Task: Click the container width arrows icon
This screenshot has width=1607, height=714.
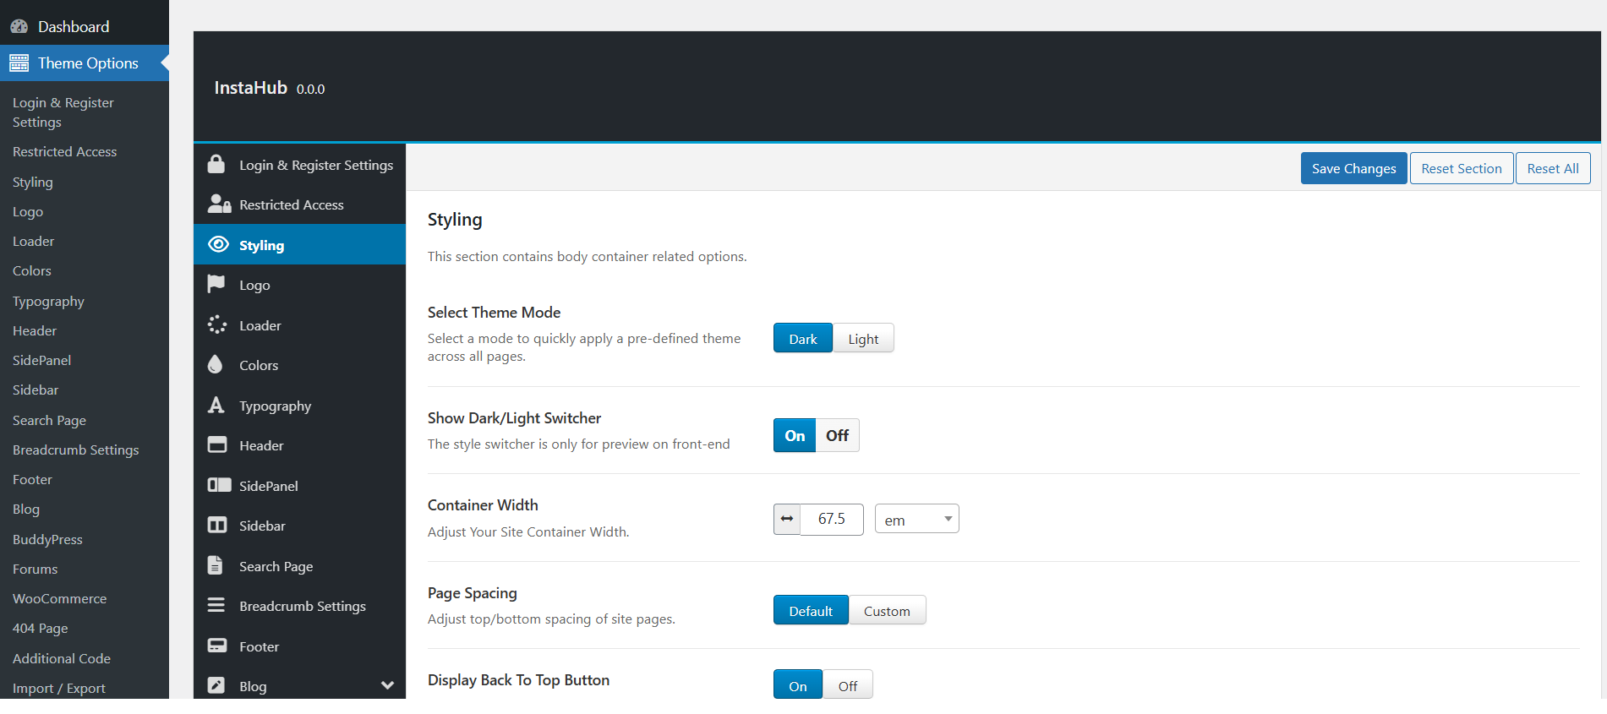Action: [x=787, y=519]
